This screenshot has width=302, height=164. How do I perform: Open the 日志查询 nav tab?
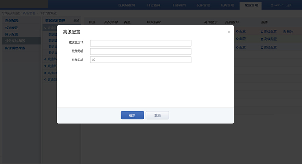click(153, 5)
